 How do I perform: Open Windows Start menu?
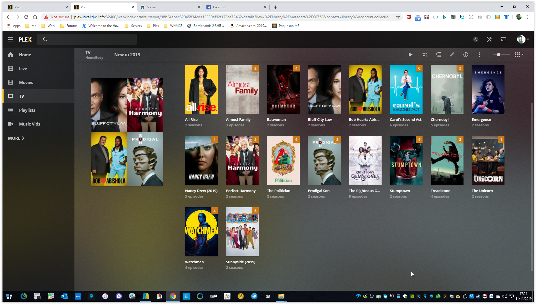pyautogui.click(x=9, y=296)
